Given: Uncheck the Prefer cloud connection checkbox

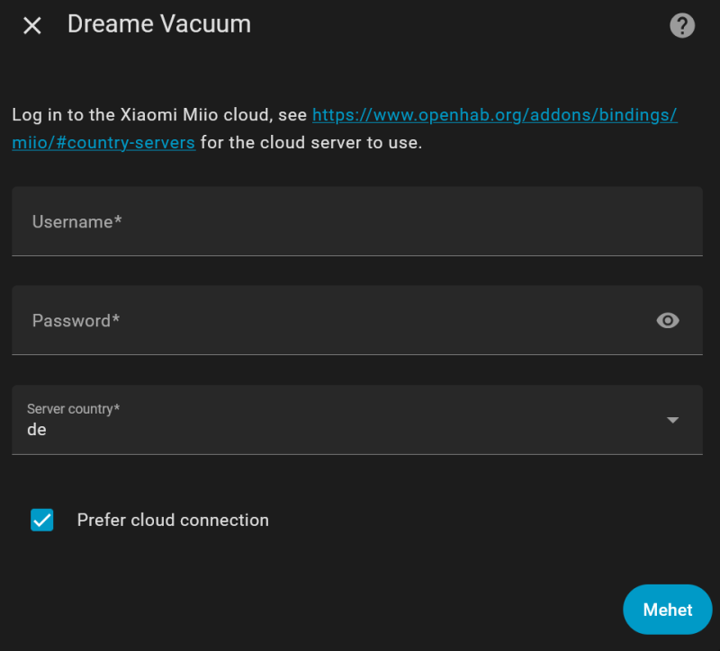Looking at the screenshot, I should pos(42,520).
